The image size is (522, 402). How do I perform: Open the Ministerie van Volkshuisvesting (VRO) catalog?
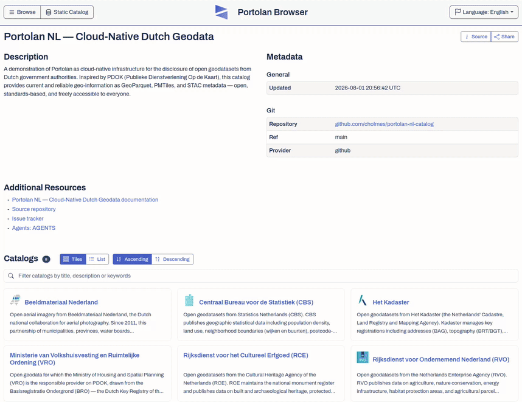click(x=75, y=359)
